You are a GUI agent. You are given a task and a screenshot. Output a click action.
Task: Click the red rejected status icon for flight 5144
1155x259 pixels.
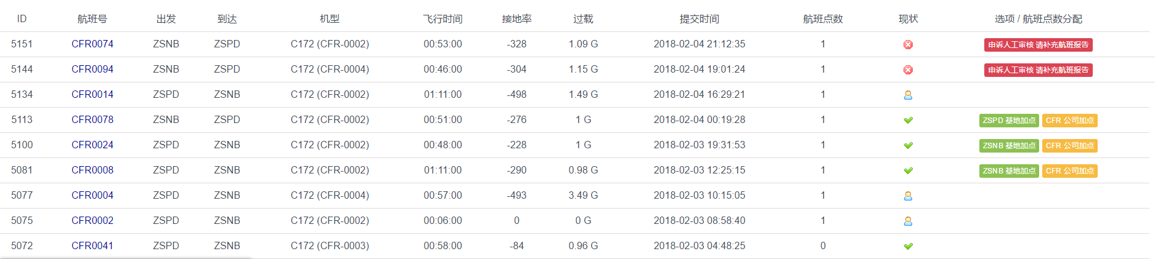908,70
